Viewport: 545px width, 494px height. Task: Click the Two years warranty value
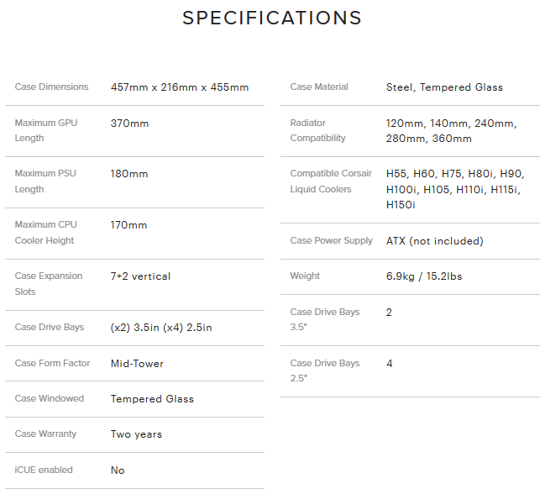tap(136, 434)
